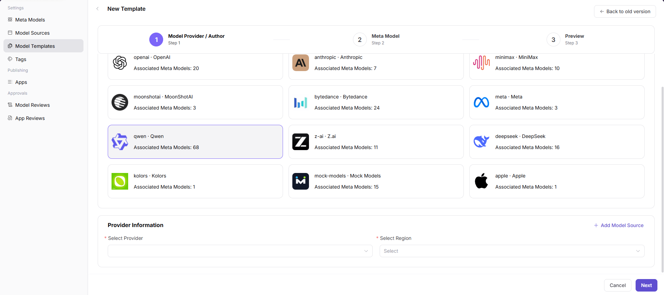Select the openai · OpenAI provider card

[x=195, y=66]
